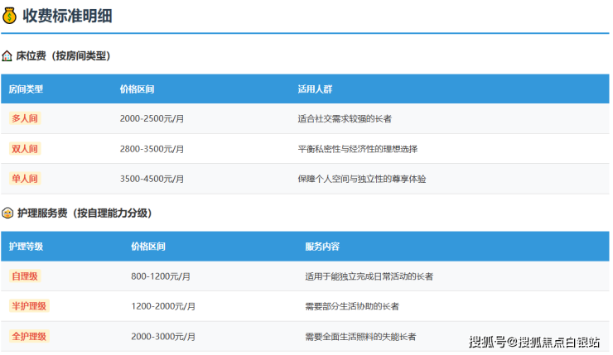
Task: Click the 护理等级 column header
Action: point(26,247)
